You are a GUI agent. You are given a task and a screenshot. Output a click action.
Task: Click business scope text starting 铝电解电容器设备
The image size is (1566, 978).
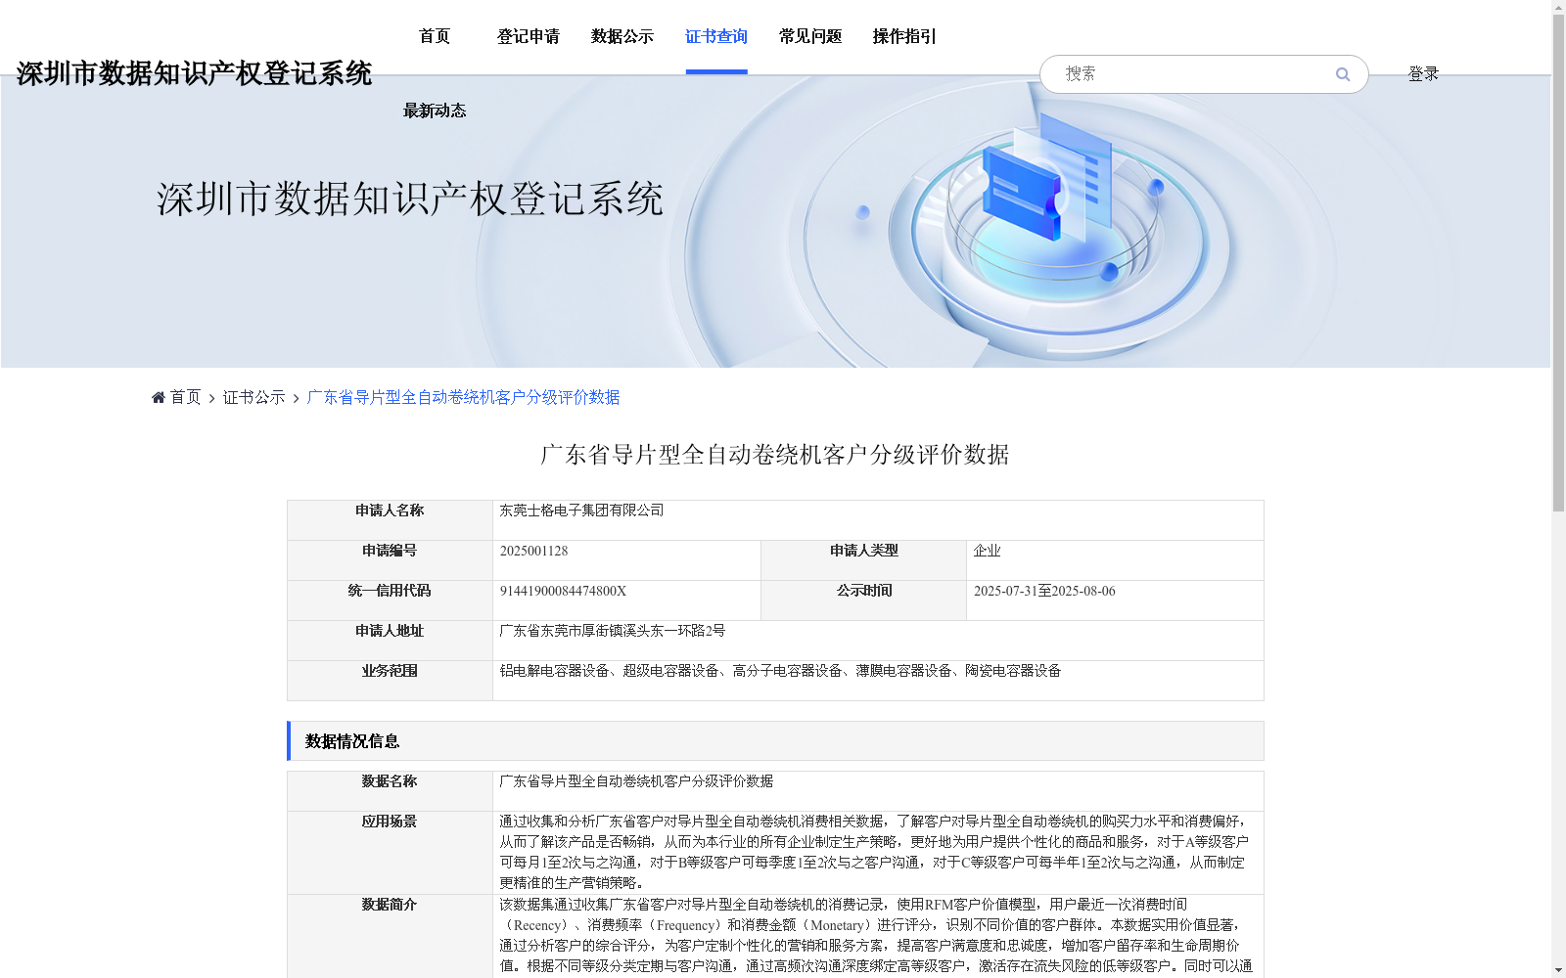(x=781, y=671)
